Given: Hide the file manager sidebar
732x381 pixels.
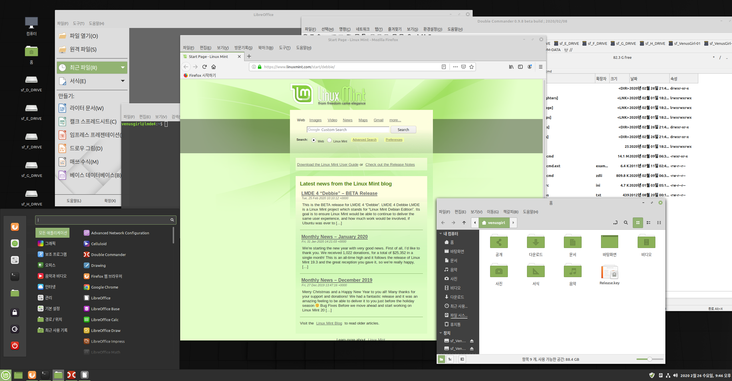Looking at the screenshot, I should click(462, 359).
